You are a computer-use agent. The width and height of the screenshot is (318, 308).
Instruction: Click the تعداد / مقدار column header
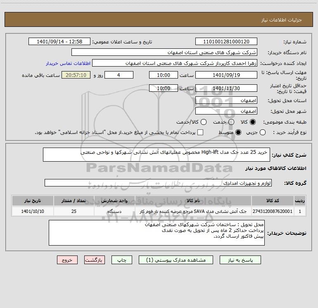(x=74, y=201)
